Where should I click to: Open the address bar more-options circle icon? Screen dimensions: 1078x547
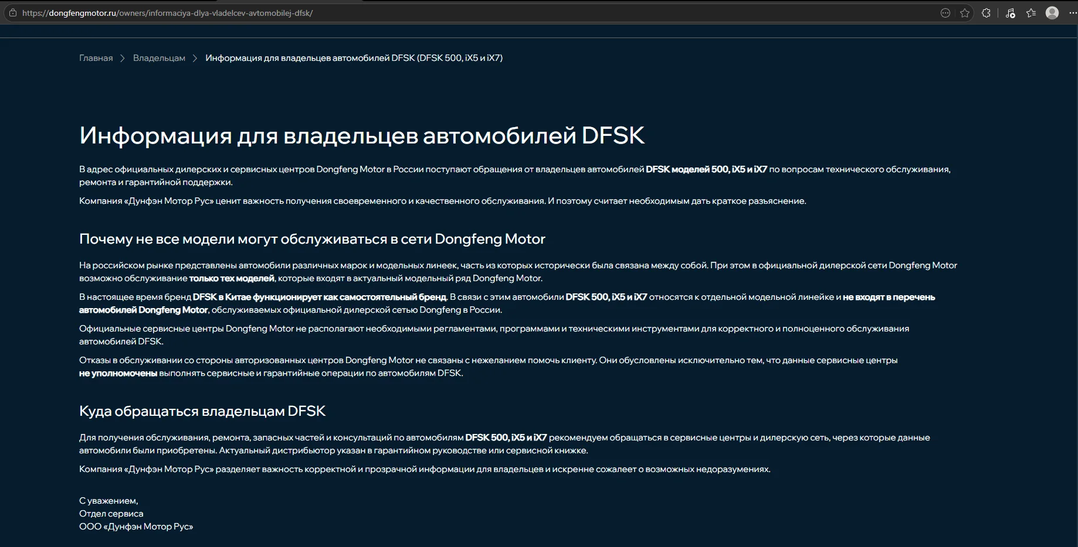pos(945,13)
